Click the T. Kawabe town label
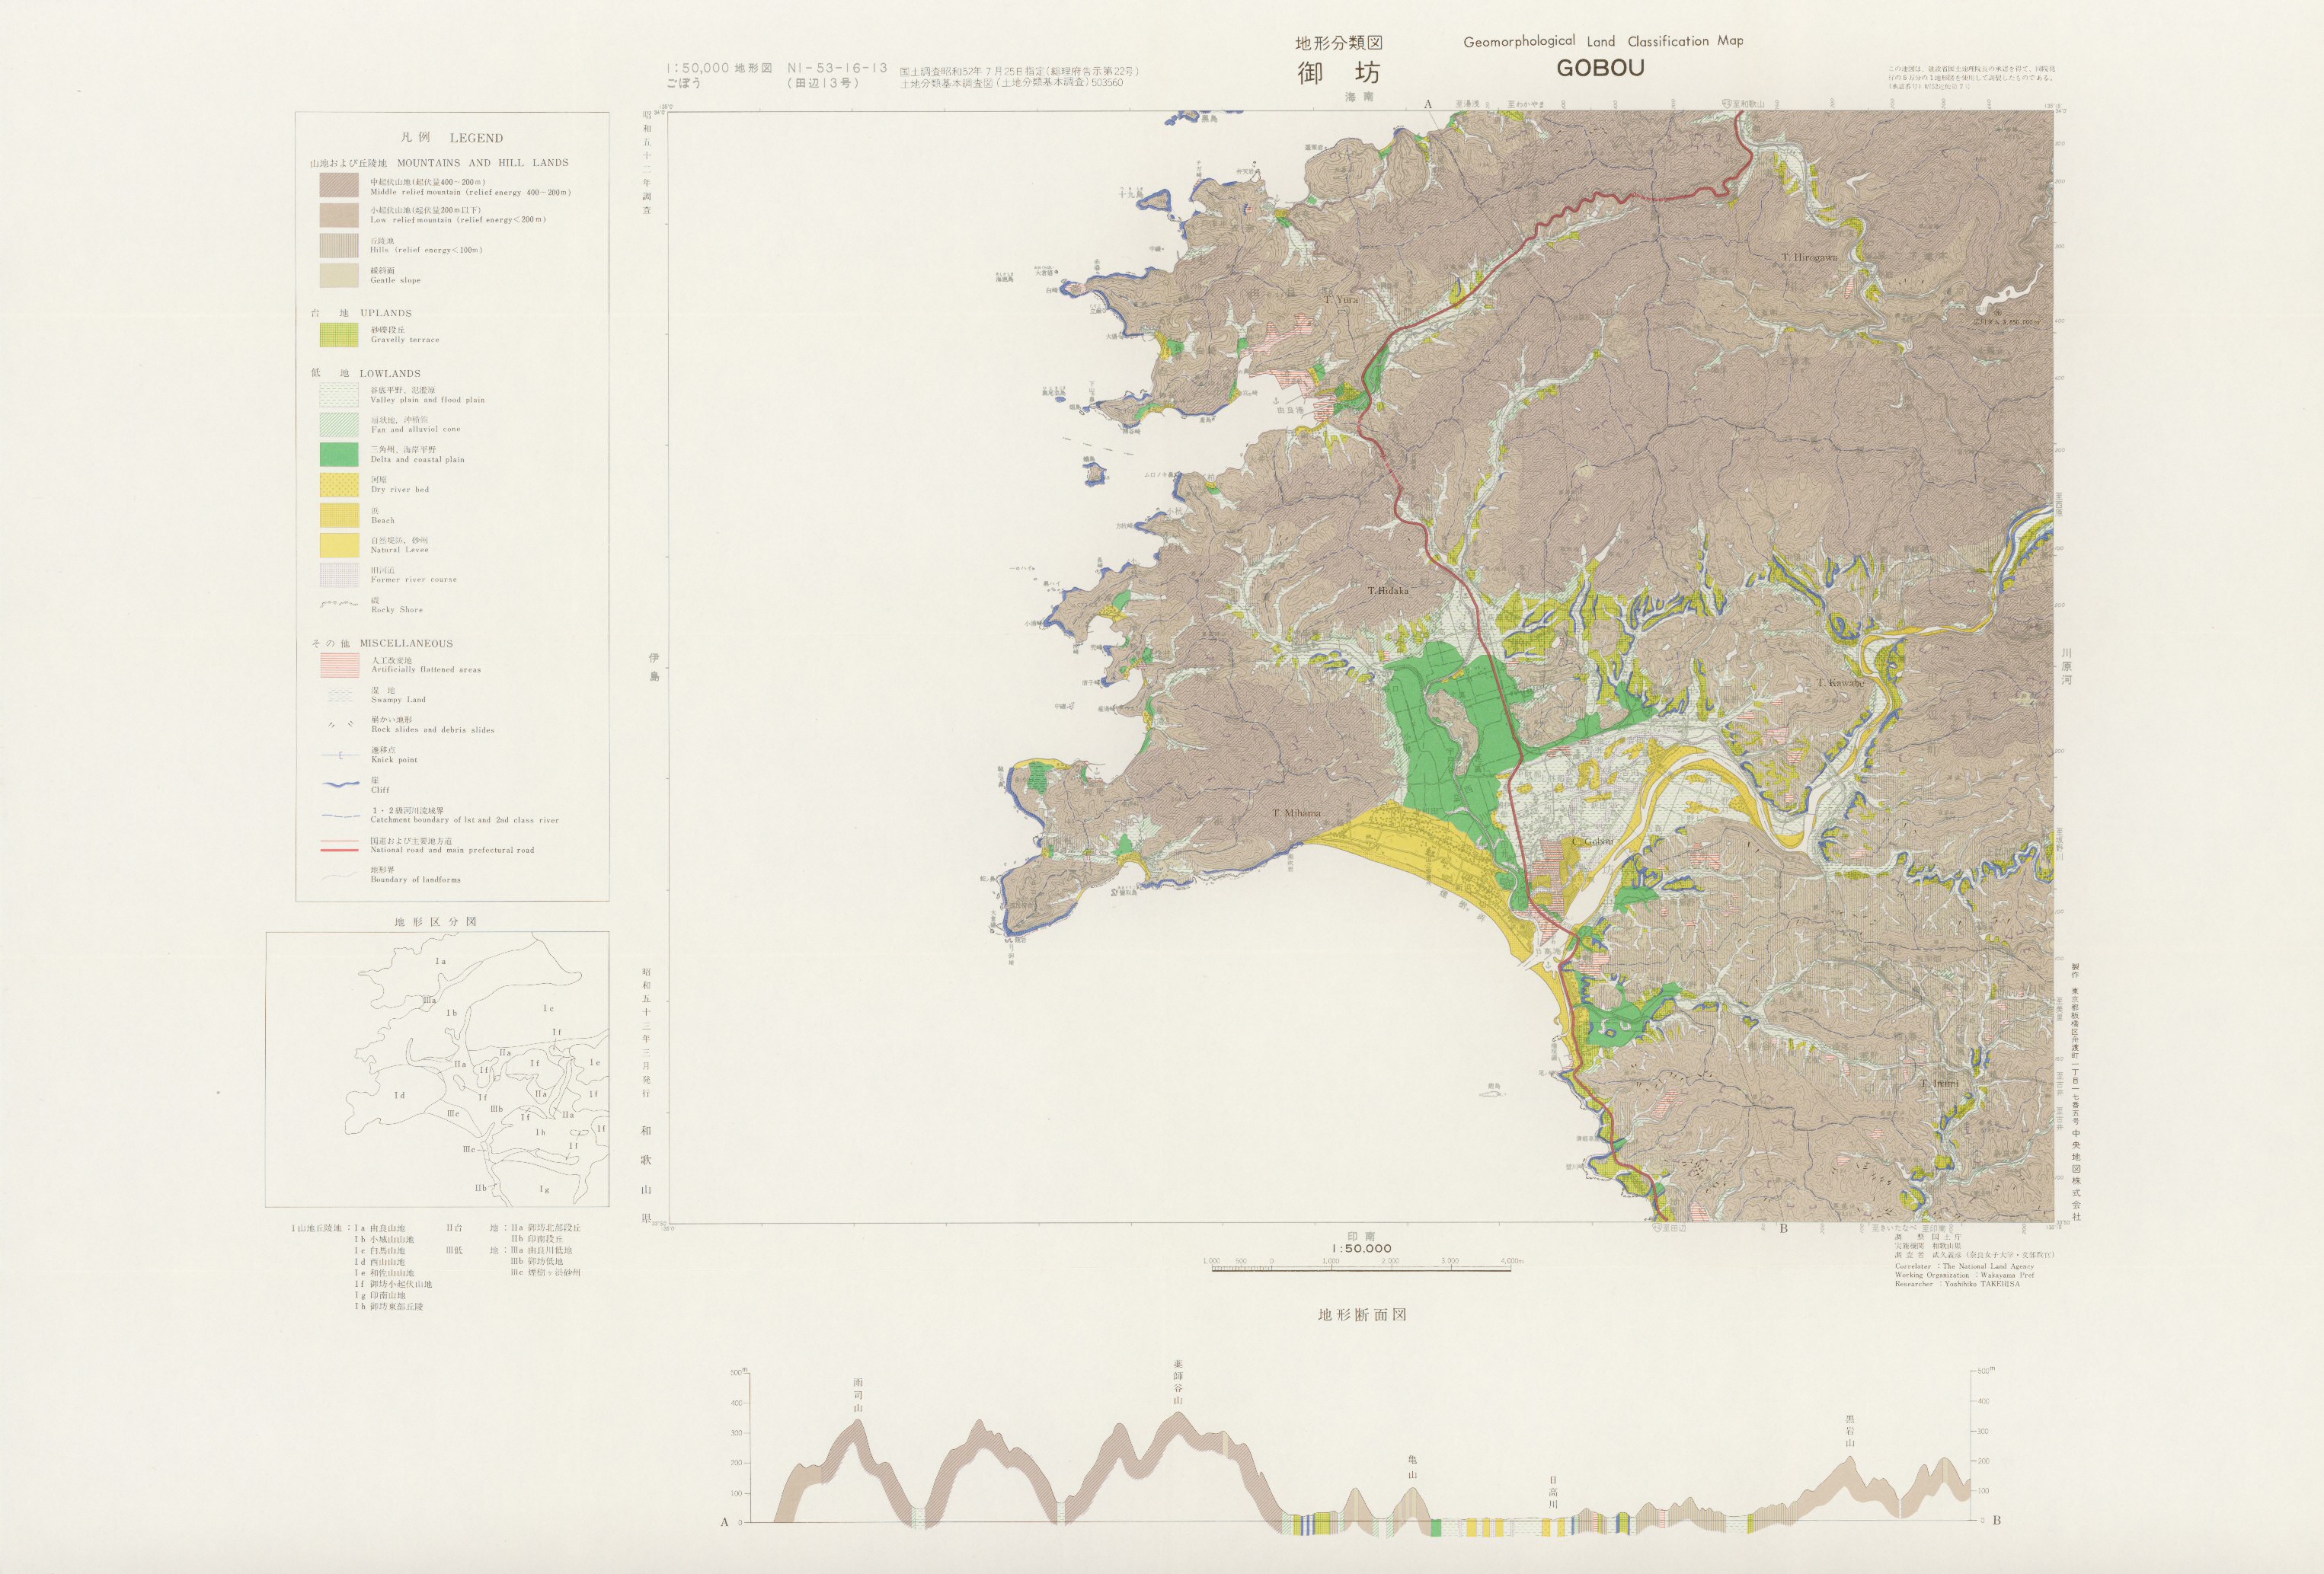Image resolution: width=2324 pixels, height=1574 pixels. coord(1840,683)
